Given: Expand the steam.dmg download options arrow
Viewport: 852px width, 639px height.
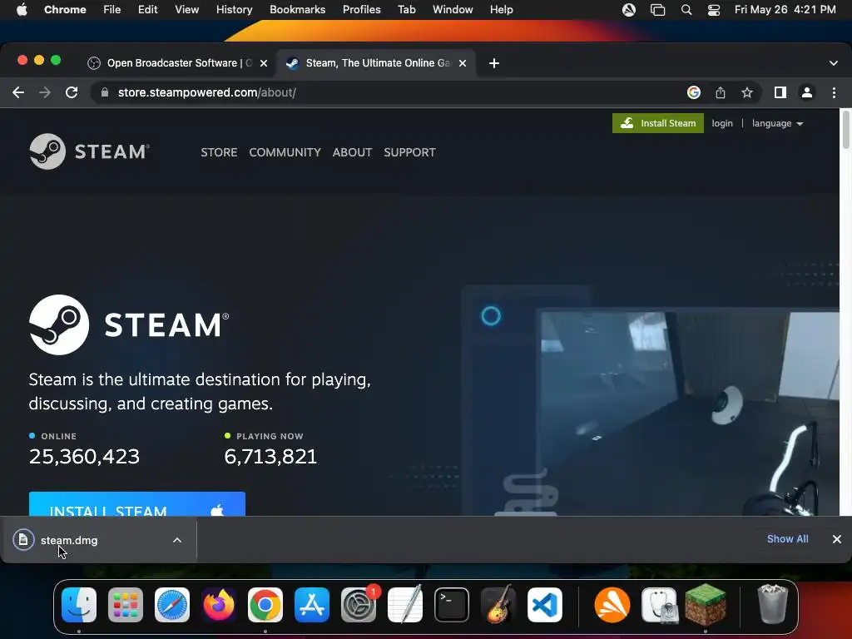Looking at the screenshot, I should point(177,540).
